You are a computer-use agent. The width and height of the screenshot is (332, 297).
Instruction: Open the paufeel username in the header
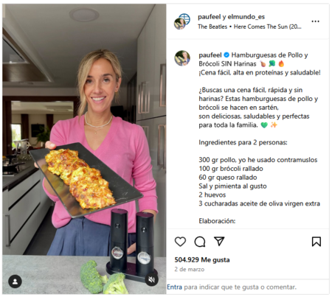210,17
